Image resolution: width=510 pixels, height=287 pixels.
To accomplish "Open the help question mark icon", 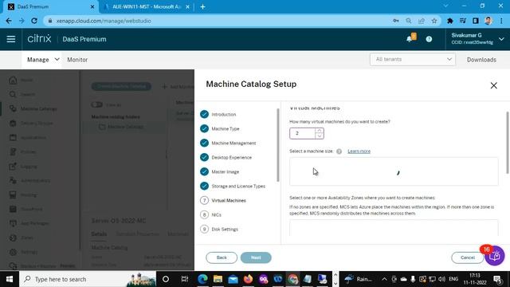I will click(429, 39).
